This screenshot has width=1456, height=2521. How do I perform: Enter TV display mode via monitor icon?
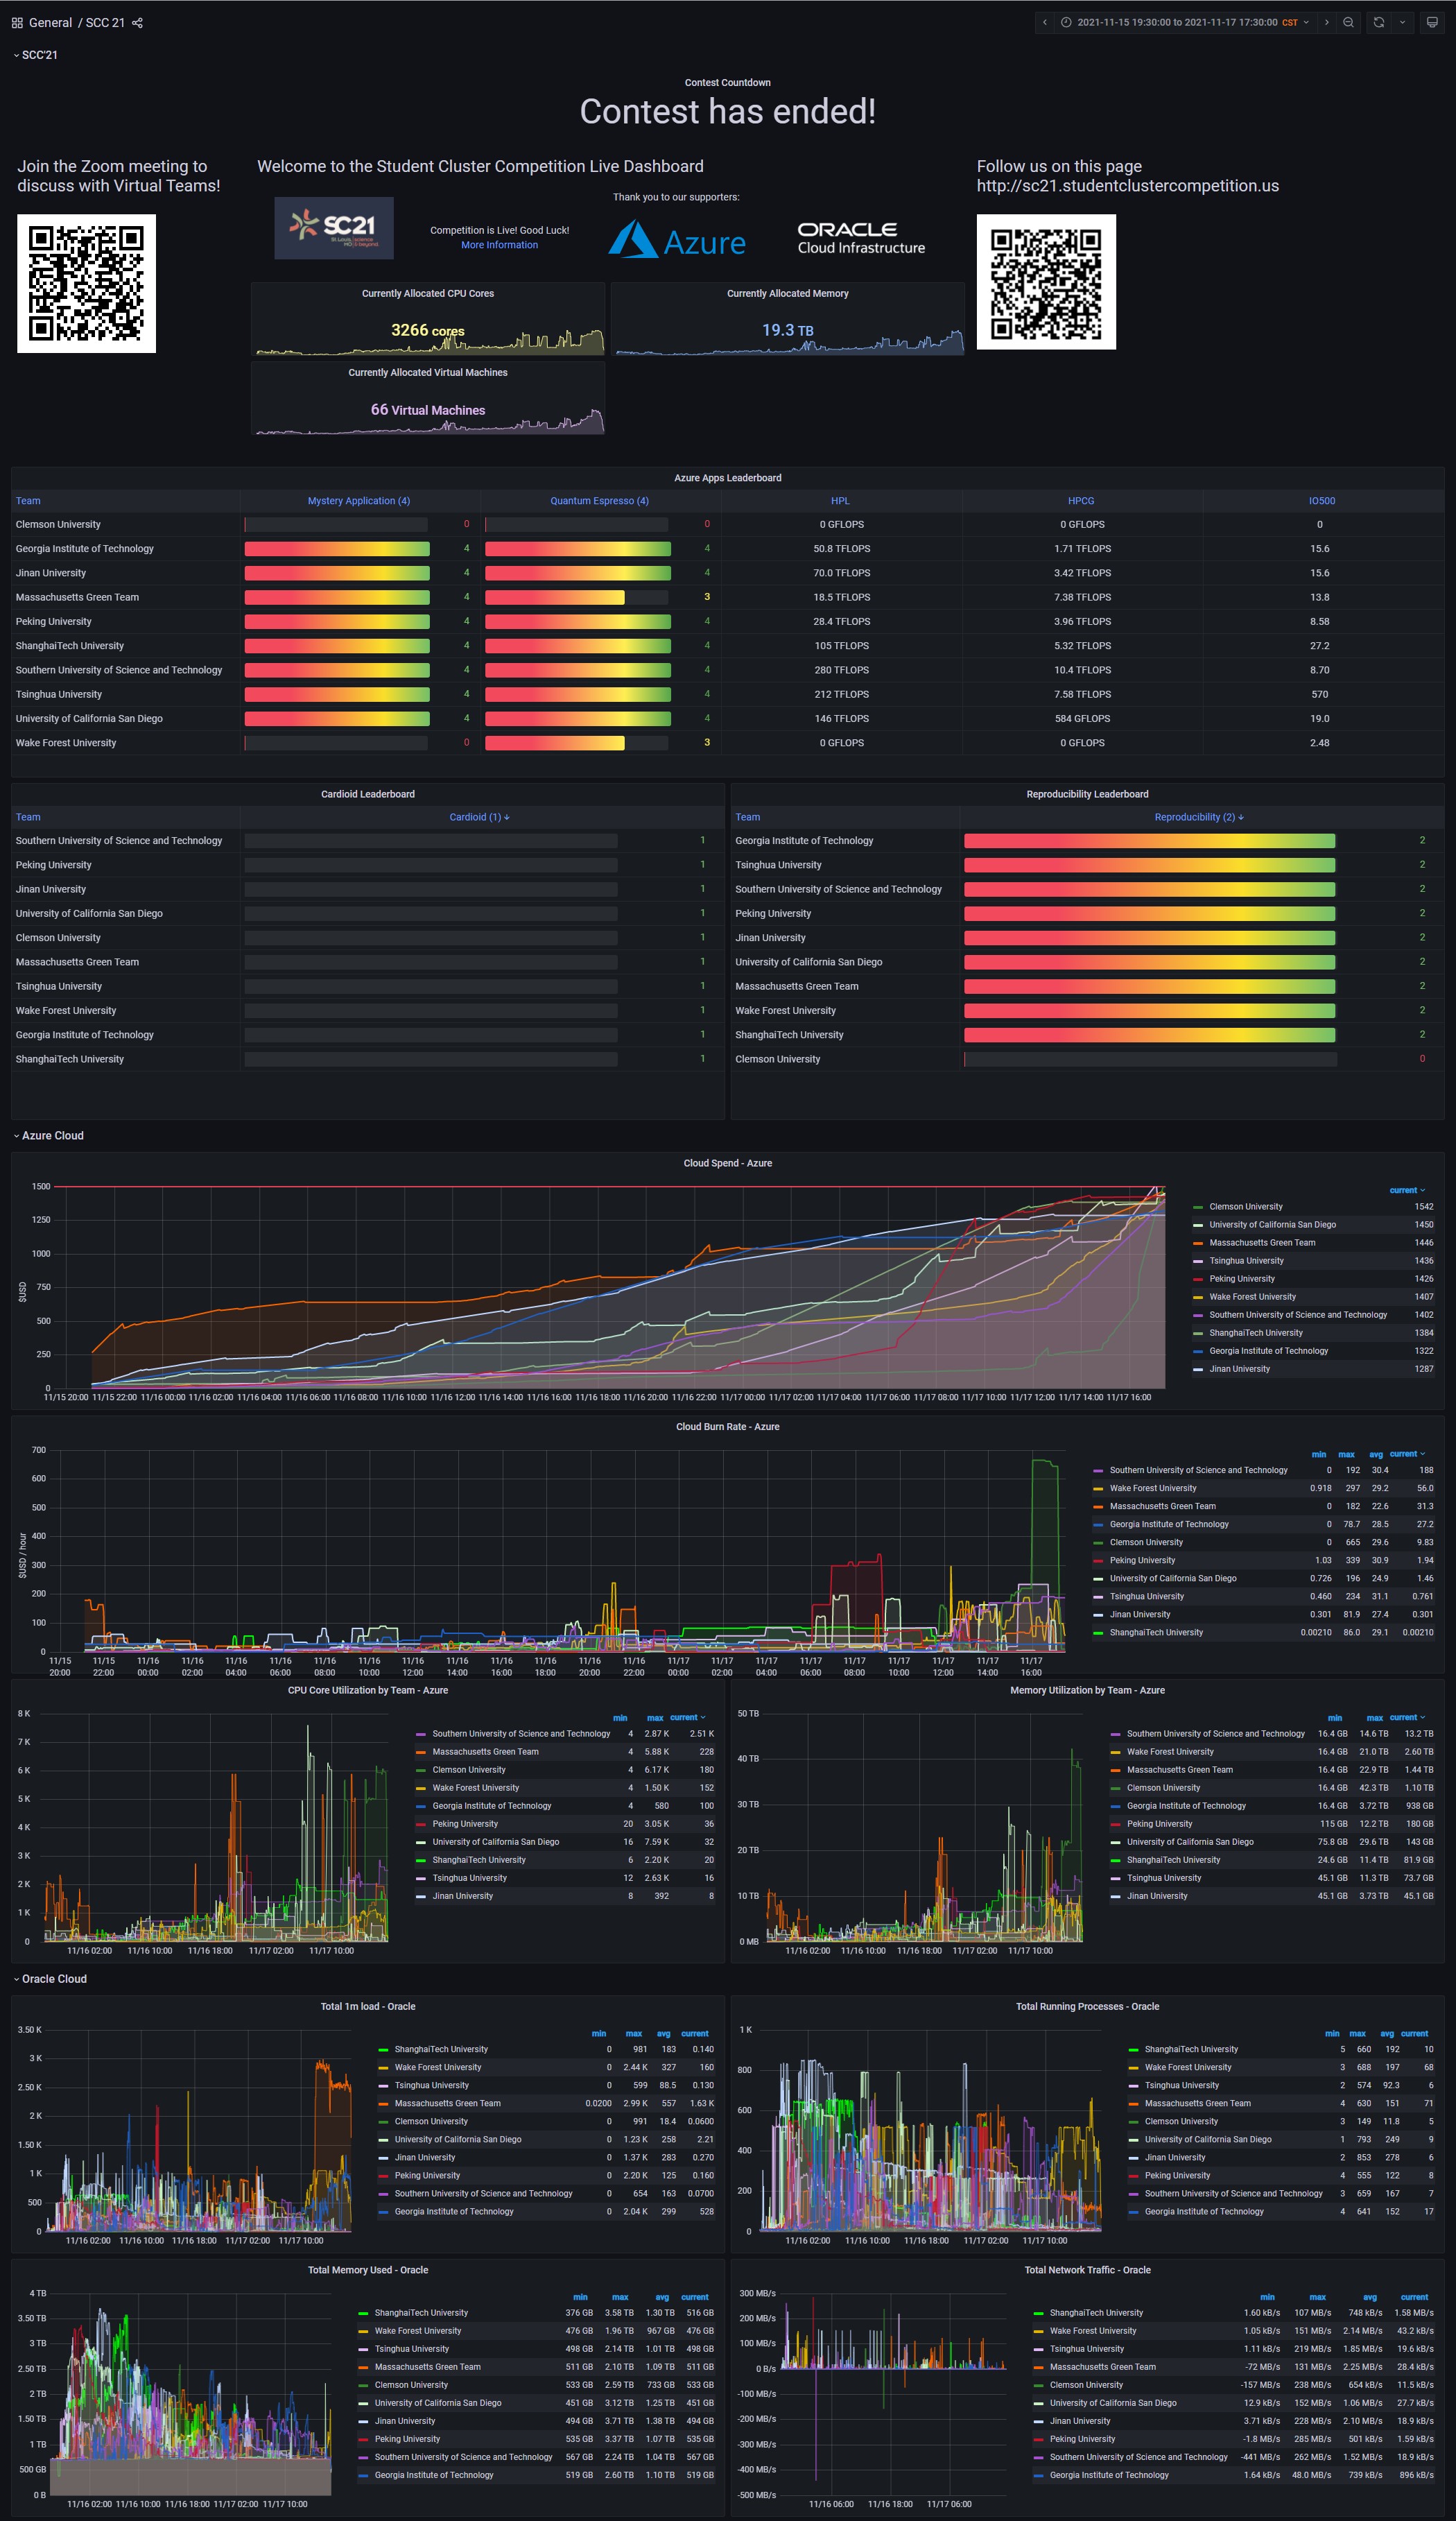click(x=1432, y=22)
